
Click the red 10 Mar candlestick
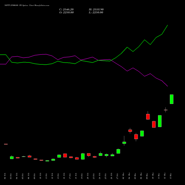point(154,124)
